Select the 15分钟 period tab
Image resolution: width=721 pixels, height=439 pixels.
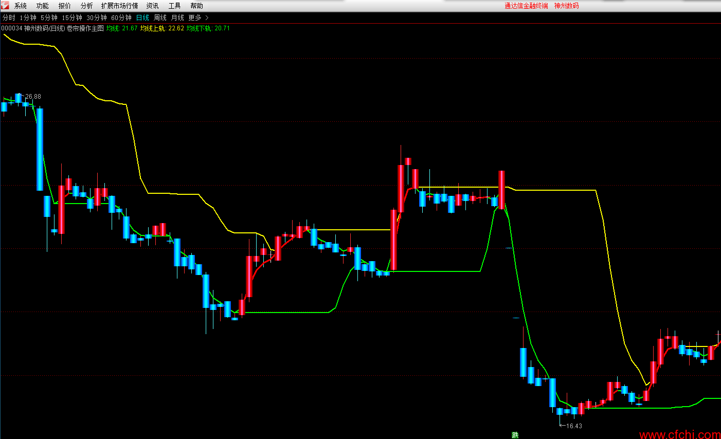click(x=72, y=17)
